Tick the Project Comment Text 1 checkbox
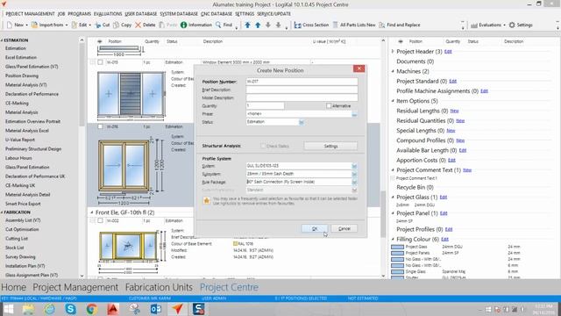This screenshot has height=316, width=561. point(393,178)
